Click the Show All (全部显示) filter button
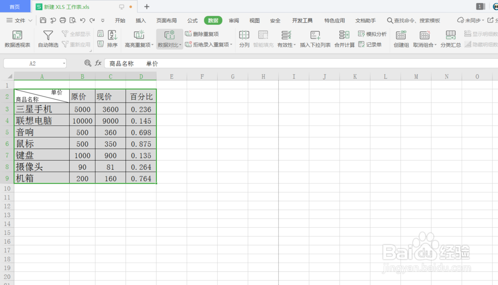Viewport: 498px width, 285px height. (76, 34)
